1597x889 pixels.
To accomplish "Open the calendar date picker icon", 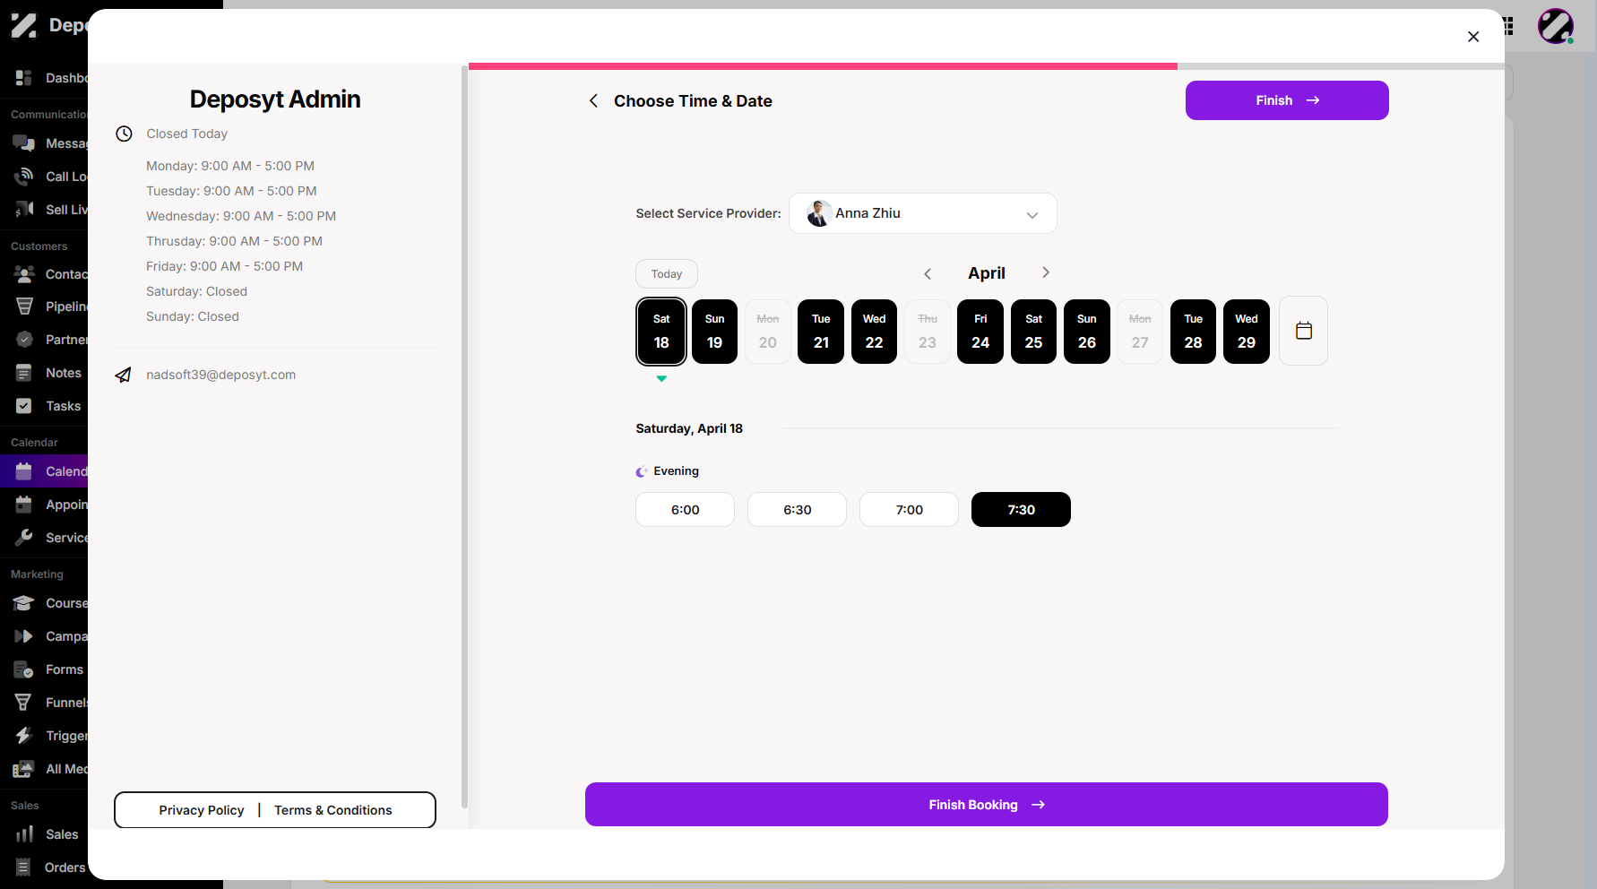I will point(1303,331).
